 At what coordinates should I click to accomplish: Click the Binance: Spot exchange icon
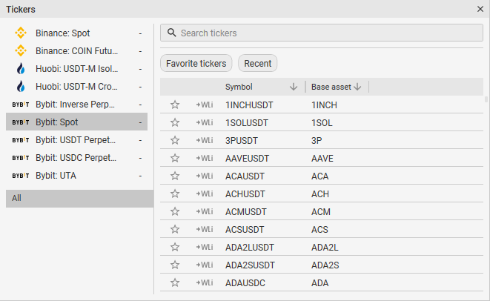[x=21, y=33]
